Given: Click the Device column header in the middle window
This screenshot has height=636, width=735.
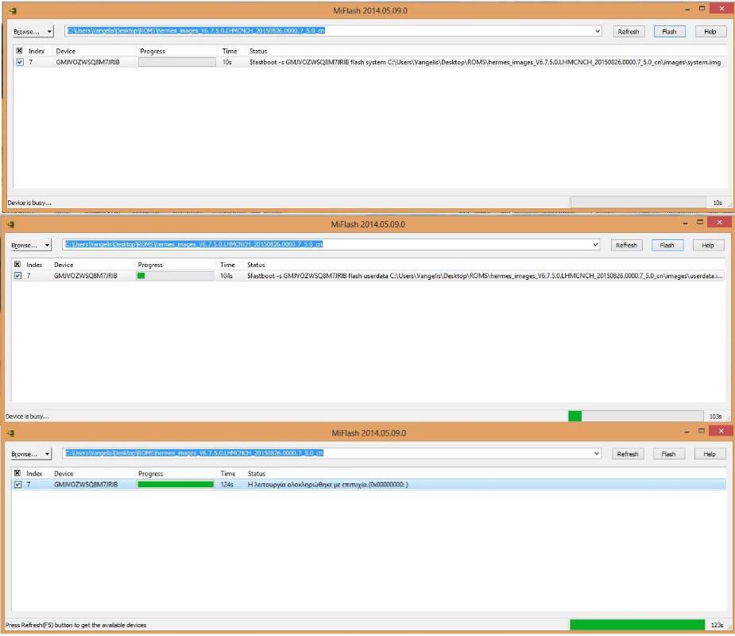Looking at the screenshot, I should (64, 265).
